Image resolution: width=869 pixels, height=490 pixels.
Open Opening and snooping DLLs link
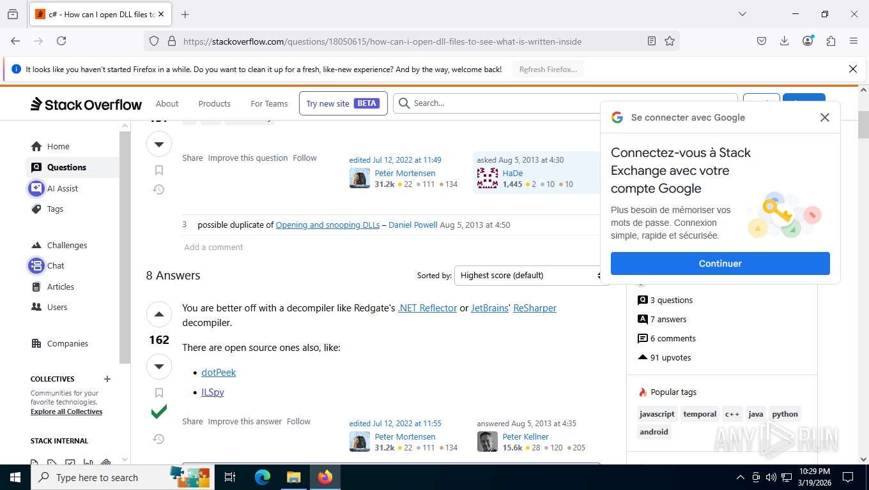(328, 225)
